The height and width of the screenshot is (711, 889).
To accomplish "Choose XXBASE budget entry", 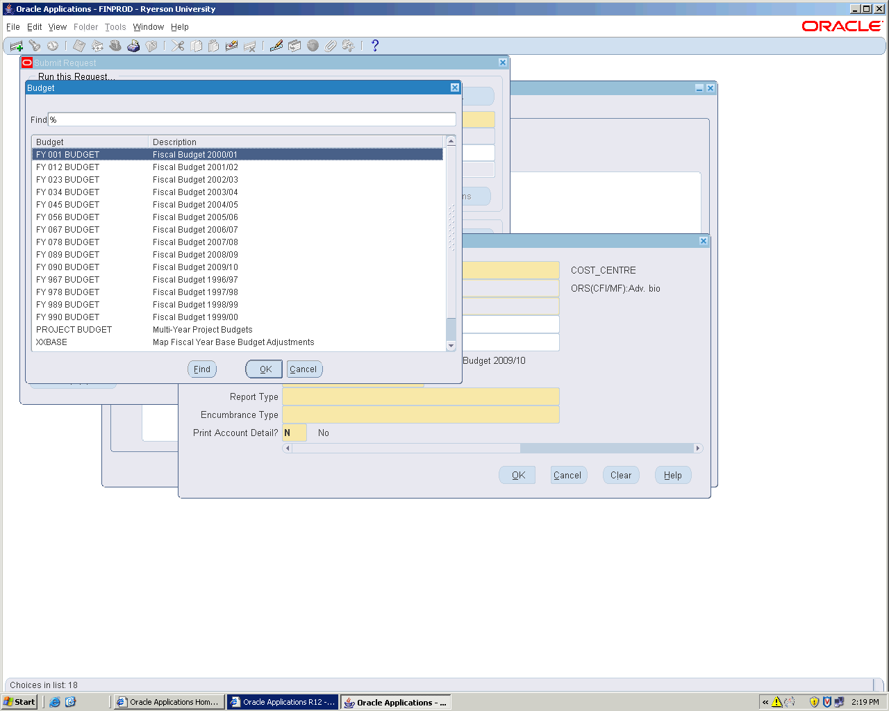I will click(51, 342).
